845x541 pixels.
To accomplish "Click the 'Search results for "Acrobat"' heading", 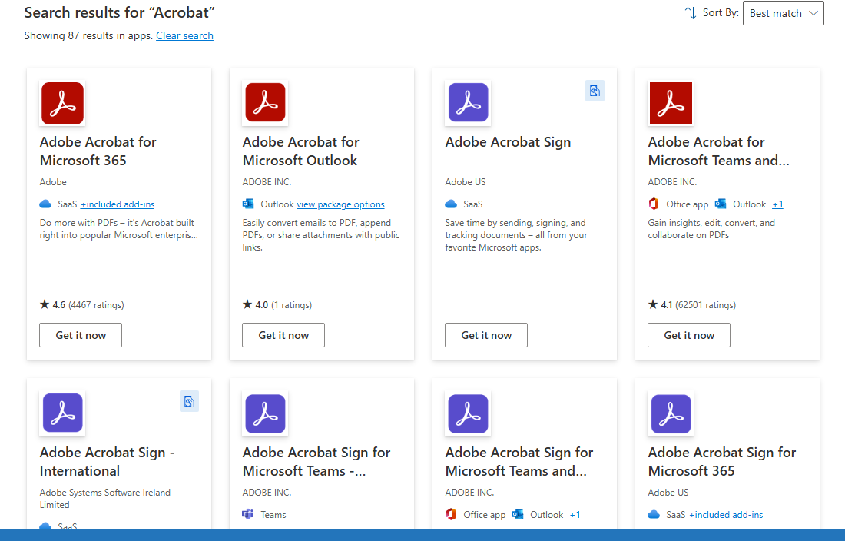I will point(120,12).
